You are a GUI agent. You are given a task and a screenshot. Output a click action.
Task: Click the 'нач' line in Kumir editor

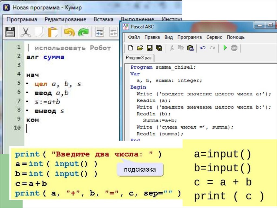(x=33, y=75)
